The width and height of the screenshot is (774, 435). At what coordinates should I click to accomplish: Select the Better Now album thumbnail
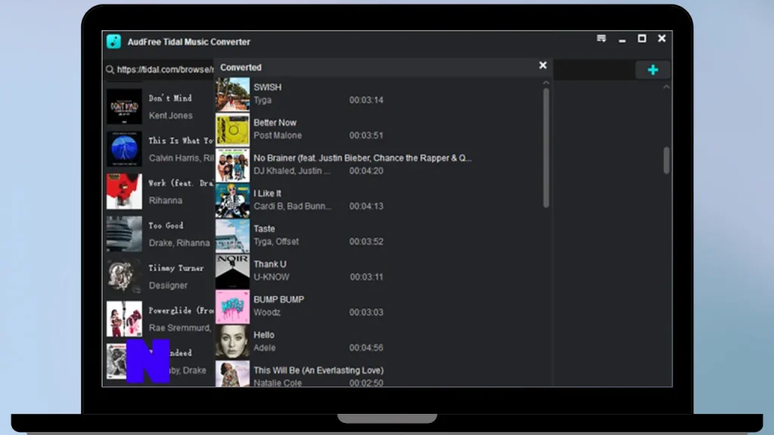tap(233, 129)
